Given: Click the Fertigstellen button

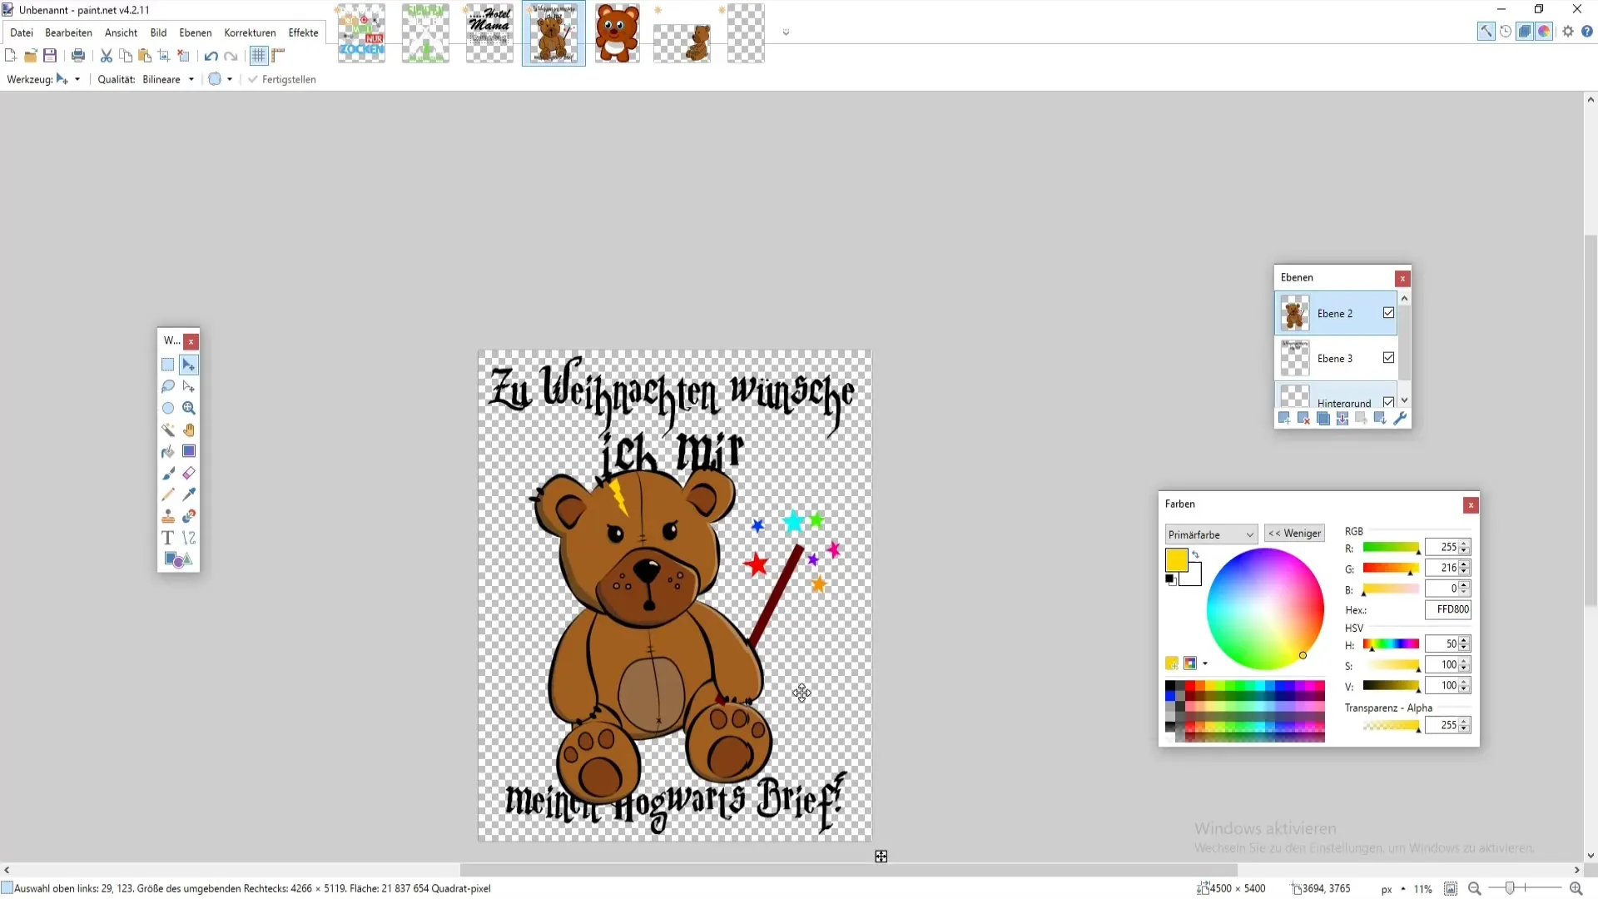Looking at the screenshot, I should click(281, 79).
